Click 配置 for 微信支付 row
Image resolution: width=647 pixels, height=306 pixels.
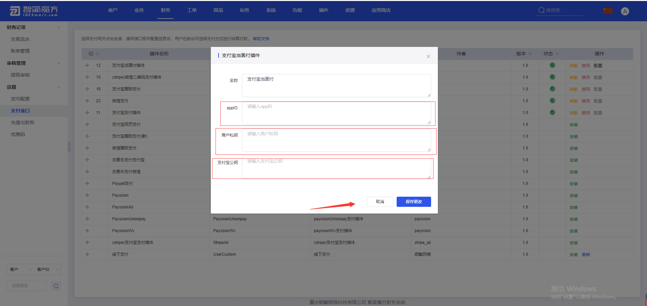click(x=598, y=101)
